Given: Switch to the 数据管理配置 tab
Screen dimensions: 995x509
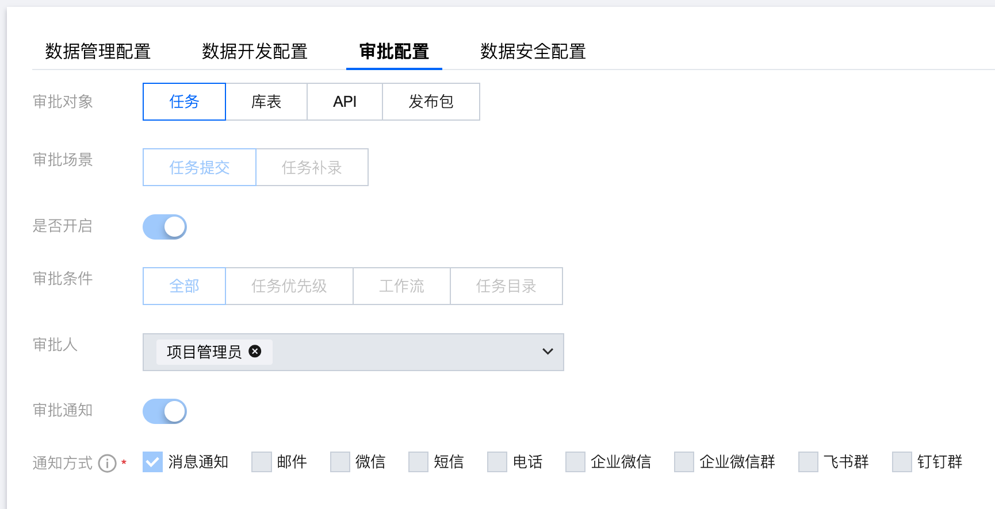Looking at the screenshot, I should click(98, 52).
